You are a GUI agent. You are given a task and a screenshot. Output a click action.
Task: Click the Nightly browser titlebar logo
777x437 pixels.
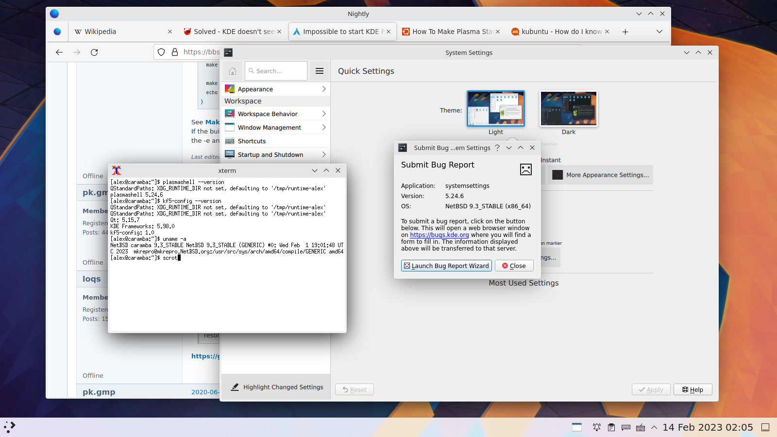(54, 14)
